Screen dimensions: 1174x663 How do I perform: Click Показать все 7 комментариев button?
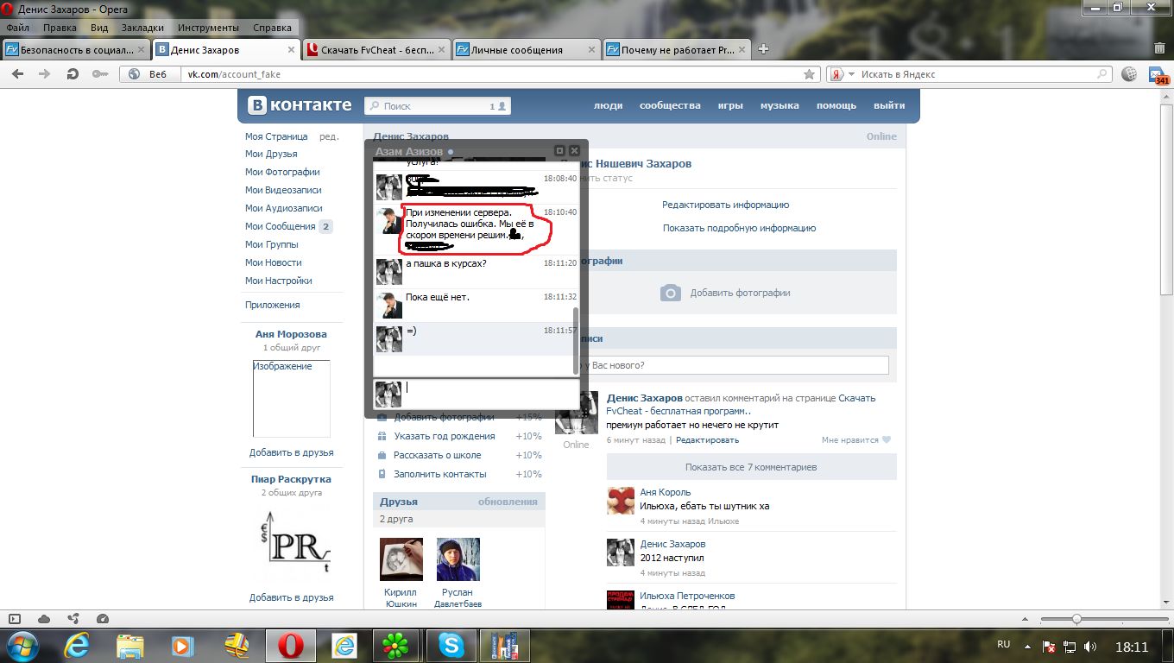(x=751, y=467)
